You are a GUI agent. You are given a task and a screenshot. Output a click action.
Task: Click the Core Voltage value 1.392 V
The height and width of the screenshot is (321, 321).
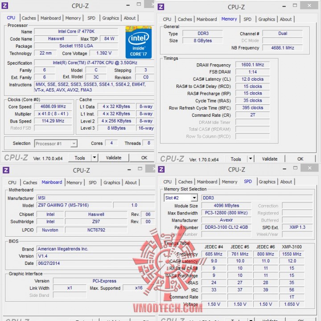104,53
